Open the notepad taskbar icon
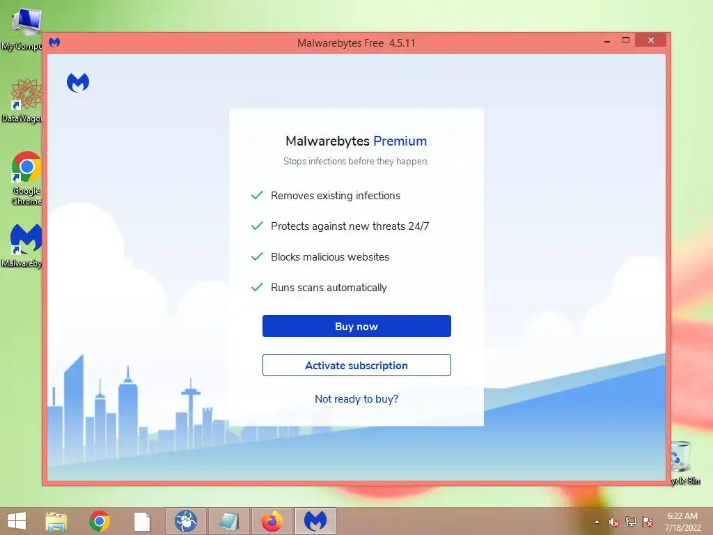 tap(228, 521)
